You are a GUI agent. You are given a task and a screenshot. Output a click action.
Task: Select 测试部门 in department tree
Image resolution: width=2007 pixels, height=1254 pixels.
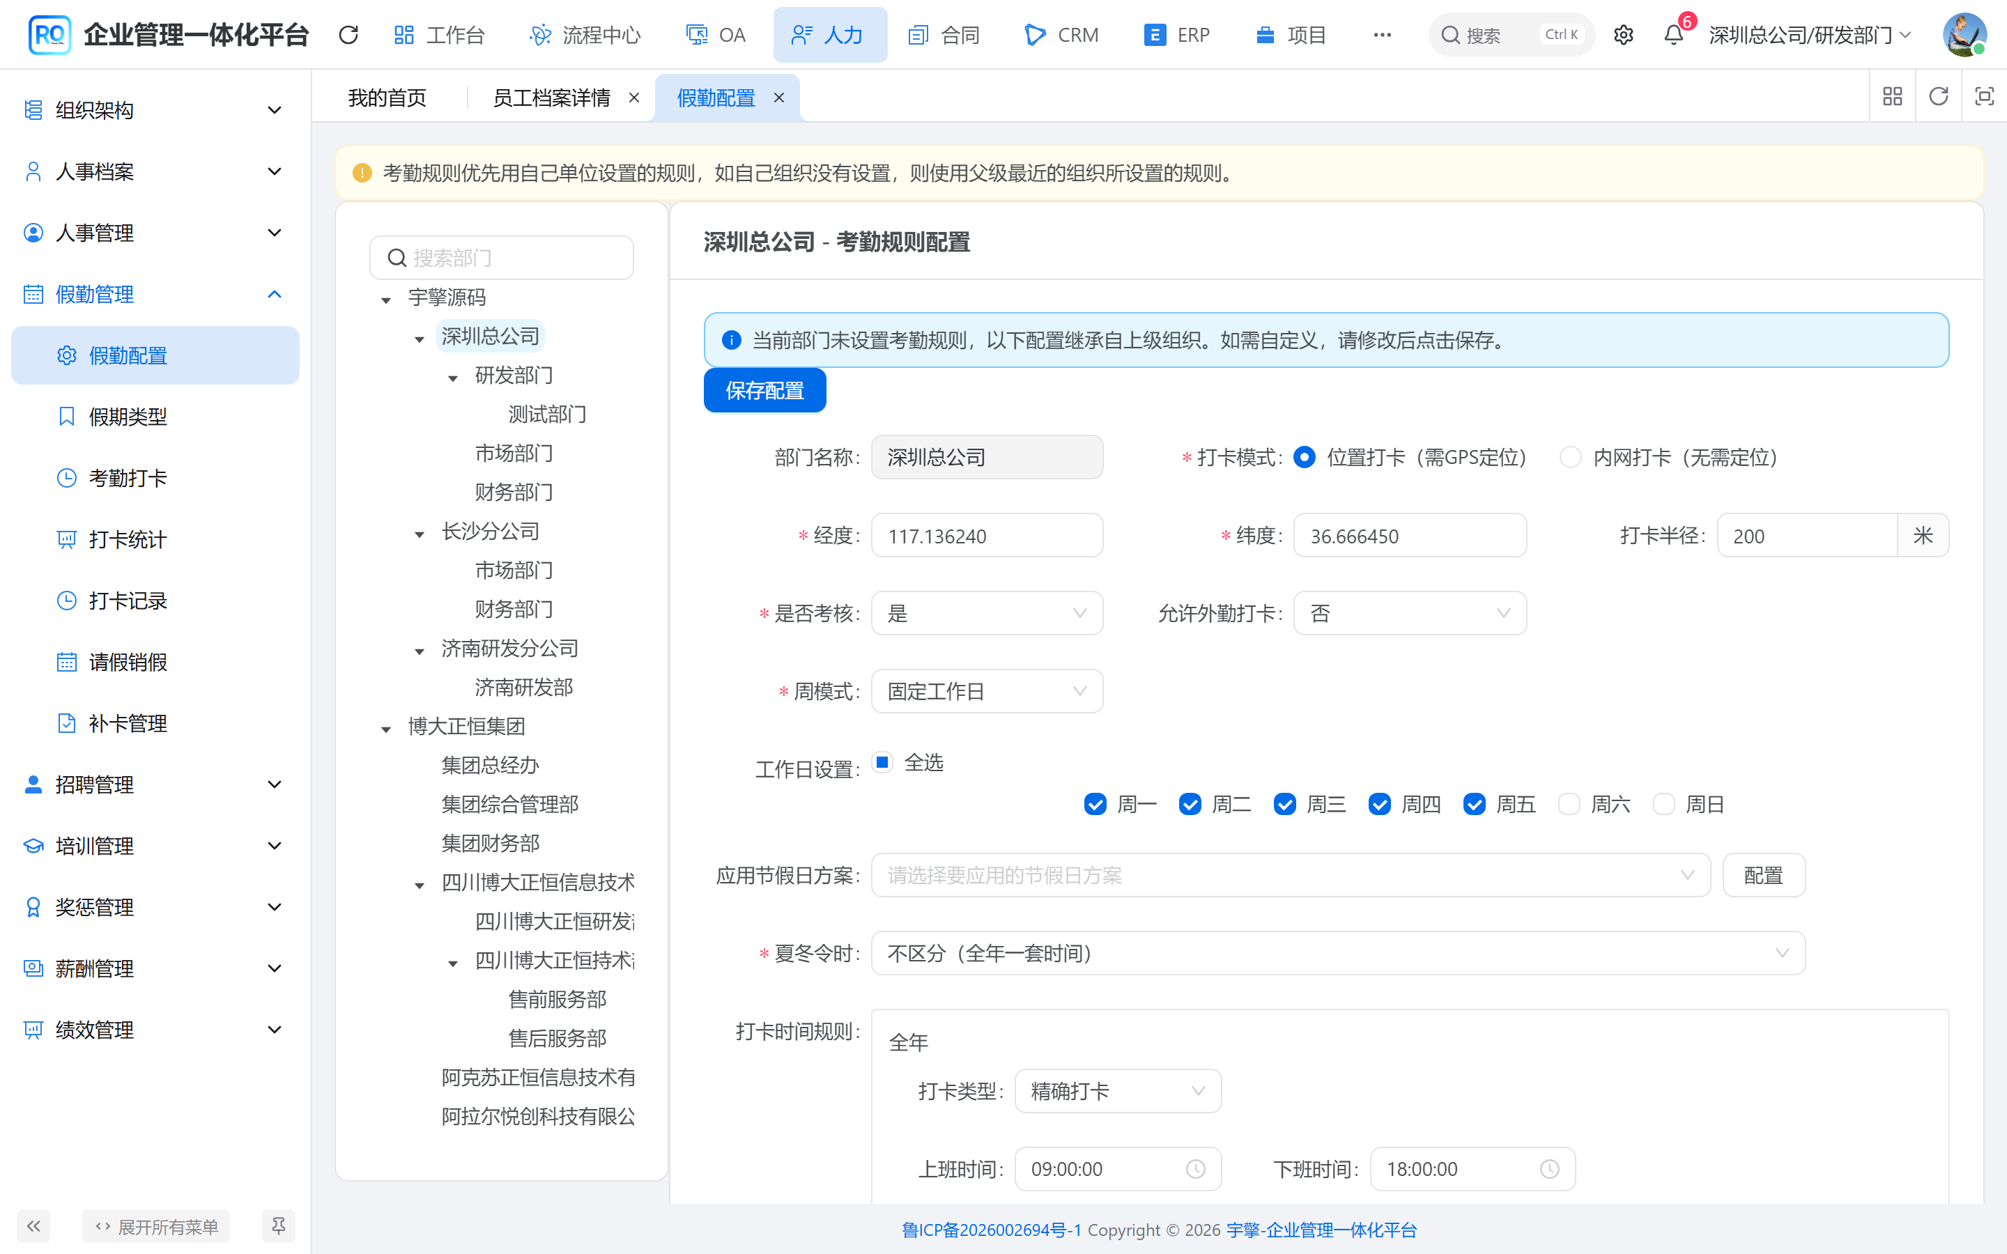click(546, 414)
